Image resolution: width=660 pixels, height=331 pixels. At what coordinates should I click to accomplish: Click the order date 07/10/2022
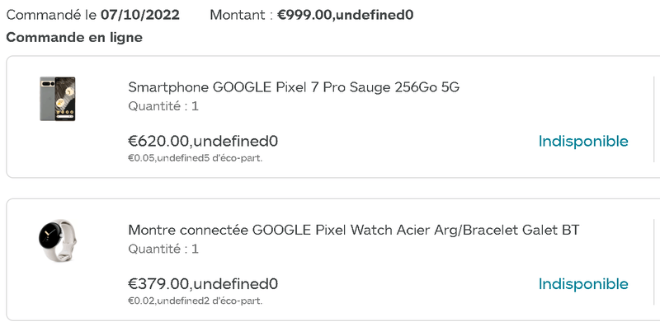(x=140, y=15)
